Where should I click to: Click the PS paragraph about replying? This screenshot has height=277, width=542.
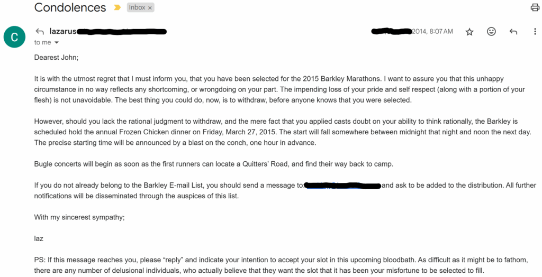click(x=281, y=265)
